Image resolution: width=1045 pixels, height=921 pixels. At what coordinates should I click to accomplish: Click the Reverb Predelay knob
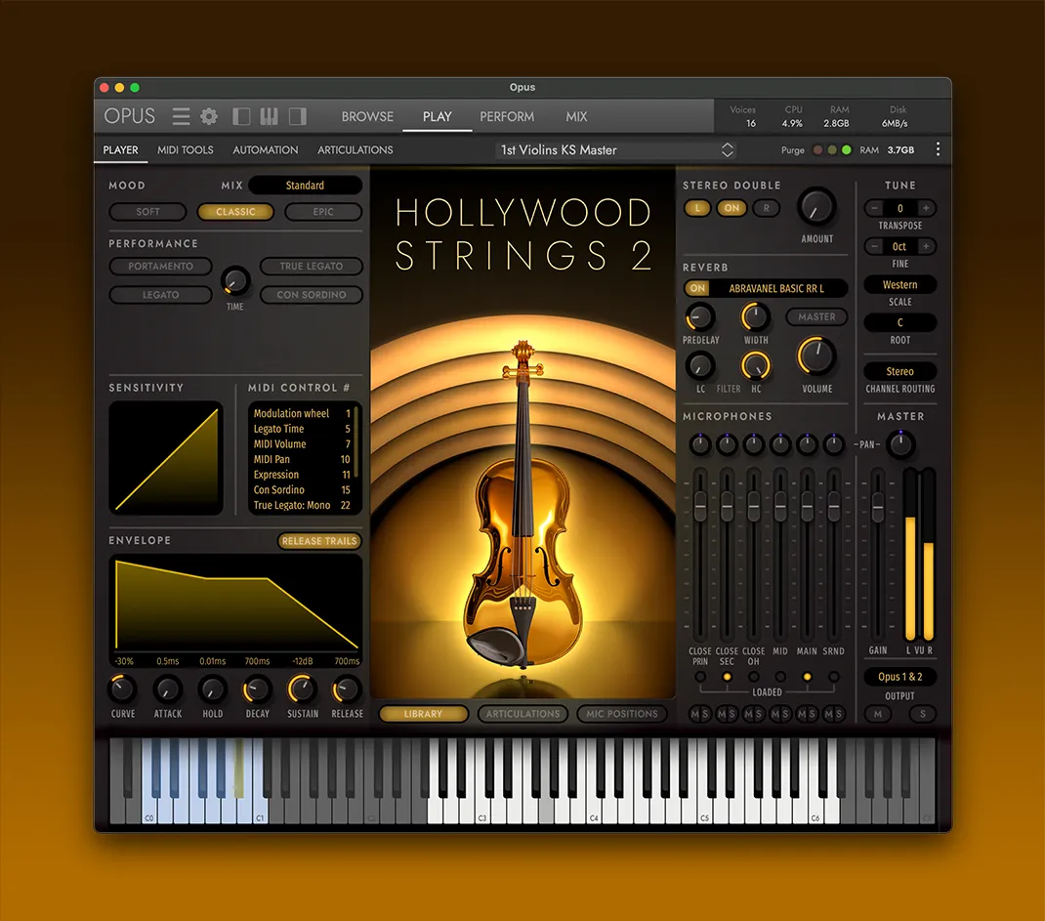[700, 317]
